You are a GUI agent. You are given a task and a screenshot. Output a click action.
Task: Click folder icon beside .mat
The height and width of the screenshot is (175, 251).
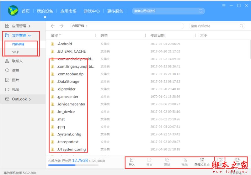point(53,119)
